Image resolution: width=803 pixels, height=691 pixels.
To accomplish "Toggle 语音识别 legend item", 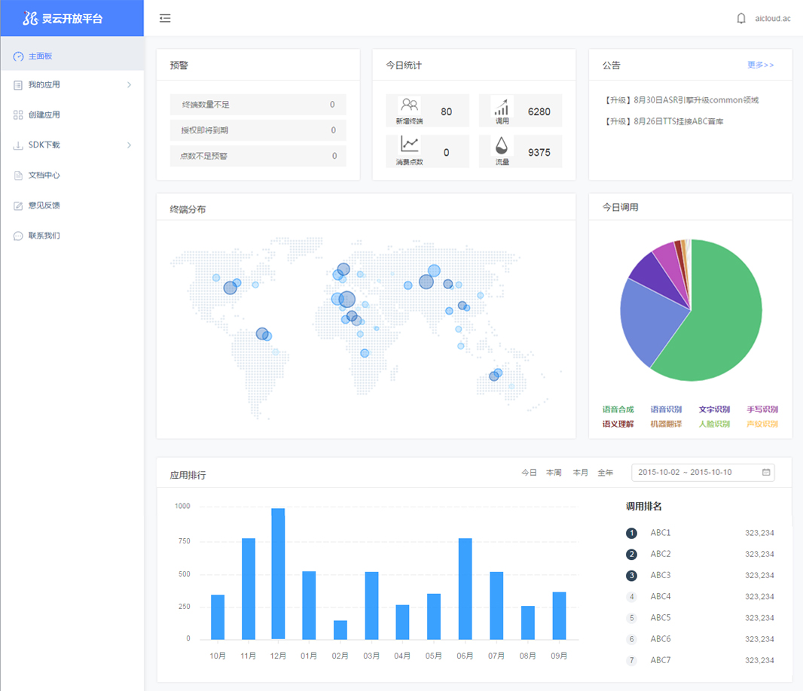I will point(666,409).
